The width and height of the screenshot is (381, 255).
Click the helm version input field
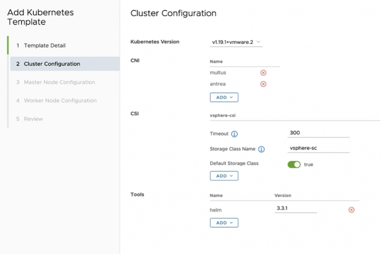coord(295,209)
